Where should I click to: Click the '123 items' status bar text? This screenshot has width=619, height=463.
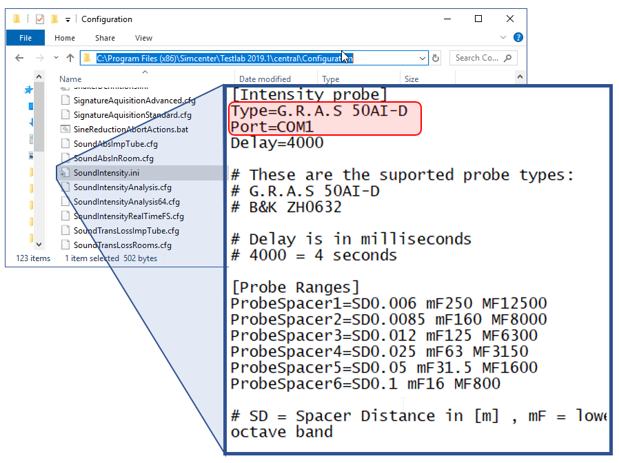pos(33,258)
